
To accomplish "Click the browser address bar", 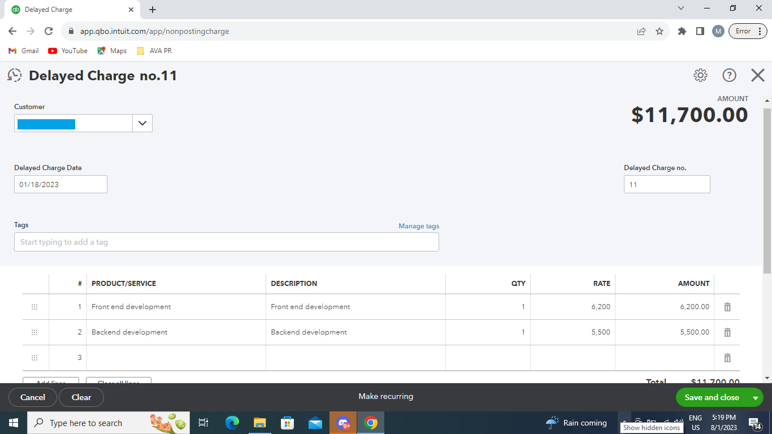I will 350,31.
